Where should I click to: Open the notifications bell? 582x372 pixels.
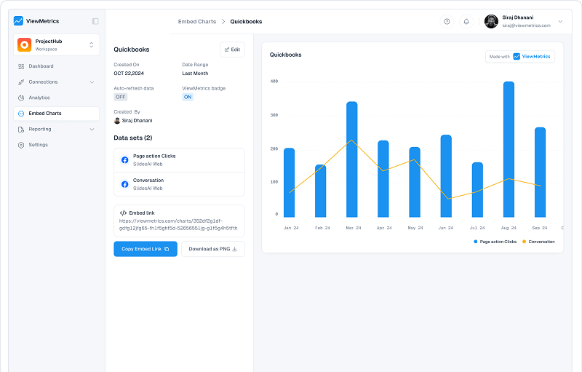point(466,22)
